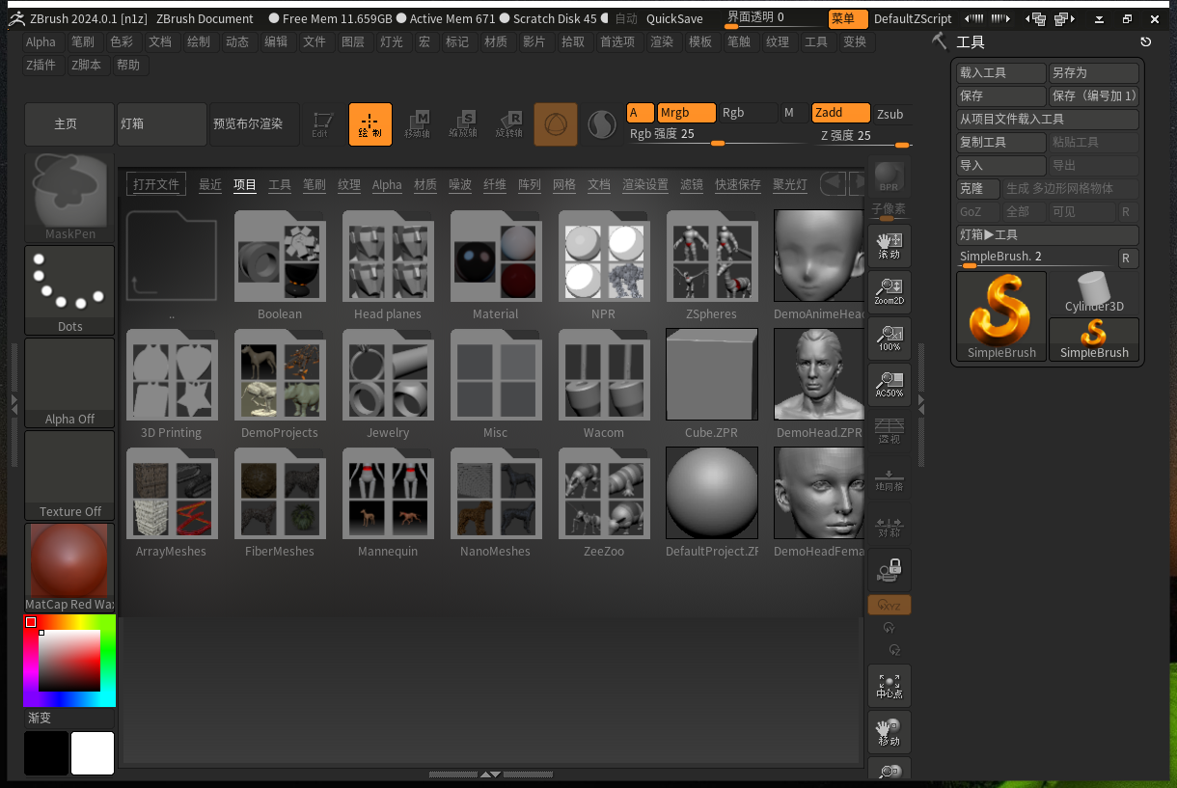This screenshot has width=1177, height=788.
Task: Toggle the XYZ rotation constraint
Action: point(889,605)
